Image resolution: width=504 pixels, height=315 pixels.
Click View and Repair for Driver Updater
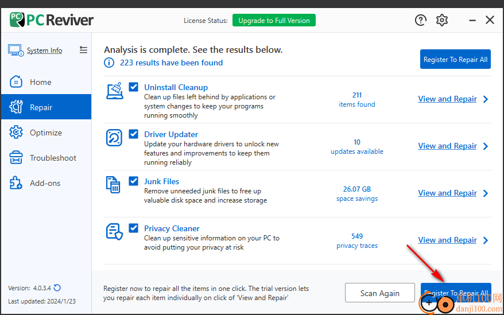coord(447,146)
